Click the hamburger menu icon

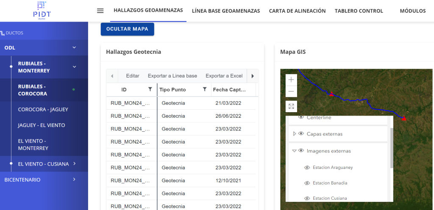[100, 11]
